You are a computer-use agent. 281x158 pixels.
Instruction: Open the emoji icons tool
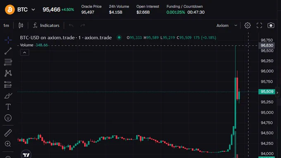point(8,118)
